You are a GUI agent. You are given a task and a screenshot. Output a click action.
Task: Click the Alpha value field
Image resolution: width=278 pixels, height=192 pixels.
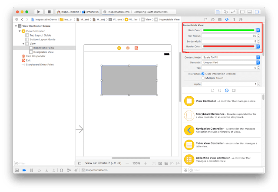pos(229,84)
